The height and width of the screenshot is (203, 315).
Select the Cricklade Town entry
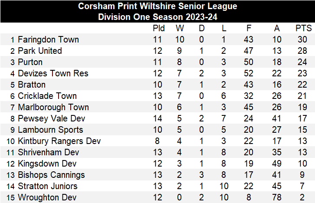click(x=47, y=96)
